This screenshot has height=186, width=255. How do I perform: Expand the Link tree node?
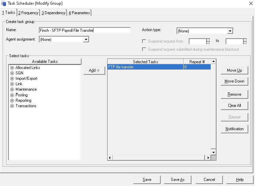click(x=12, y=84)
